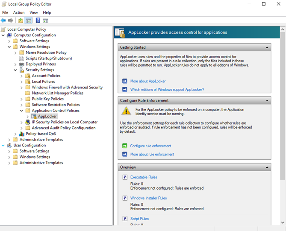Click the Configure rule enforcement link
Image resolution: width=286 pixels, height=231 pixels.
pyautogui.click(x=150, y=146)
